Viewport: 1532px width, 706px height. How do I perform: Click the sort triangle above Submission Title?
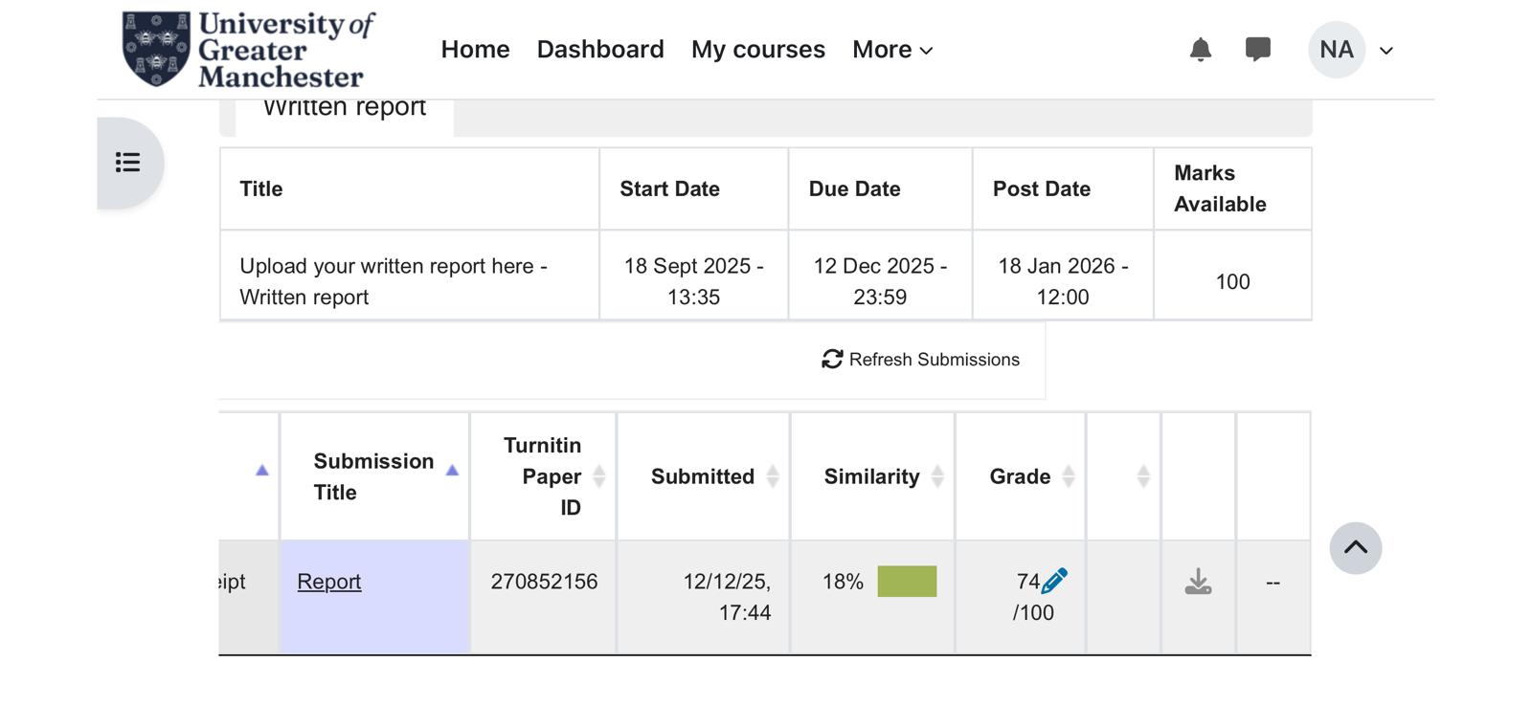[x=451, y=469]
